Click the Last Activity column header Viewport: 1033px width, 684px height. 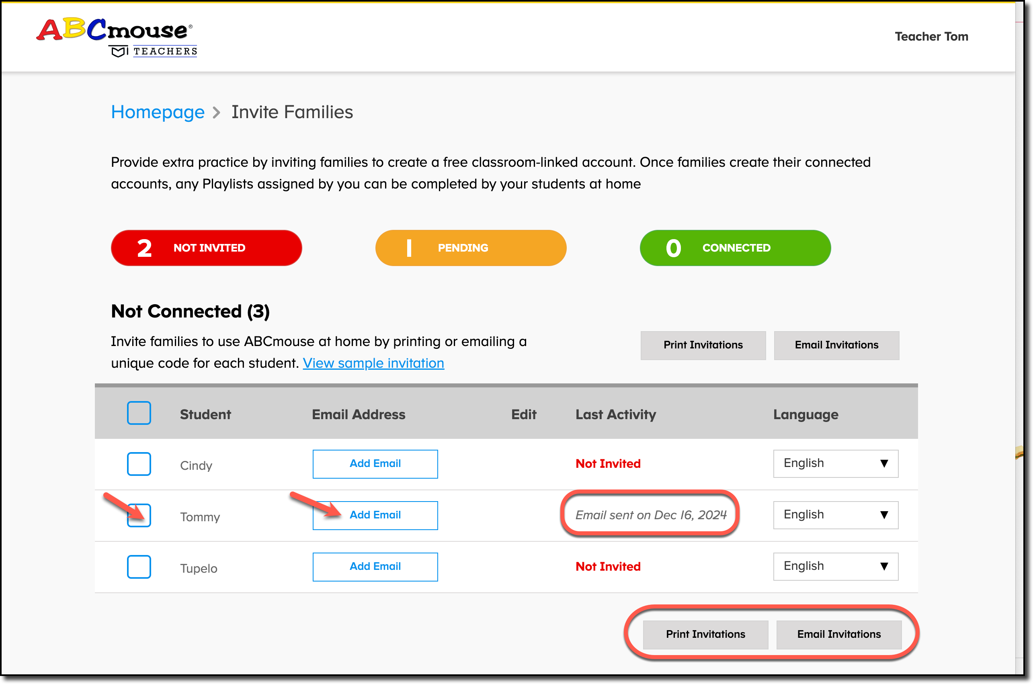coord(615,414)
